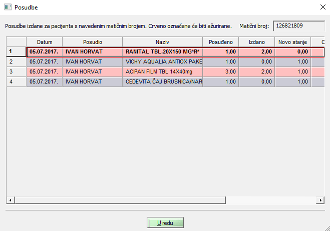
Task: Click ACIPAN FILM TBL 14X40mg cell
Action: pos(163,71)
